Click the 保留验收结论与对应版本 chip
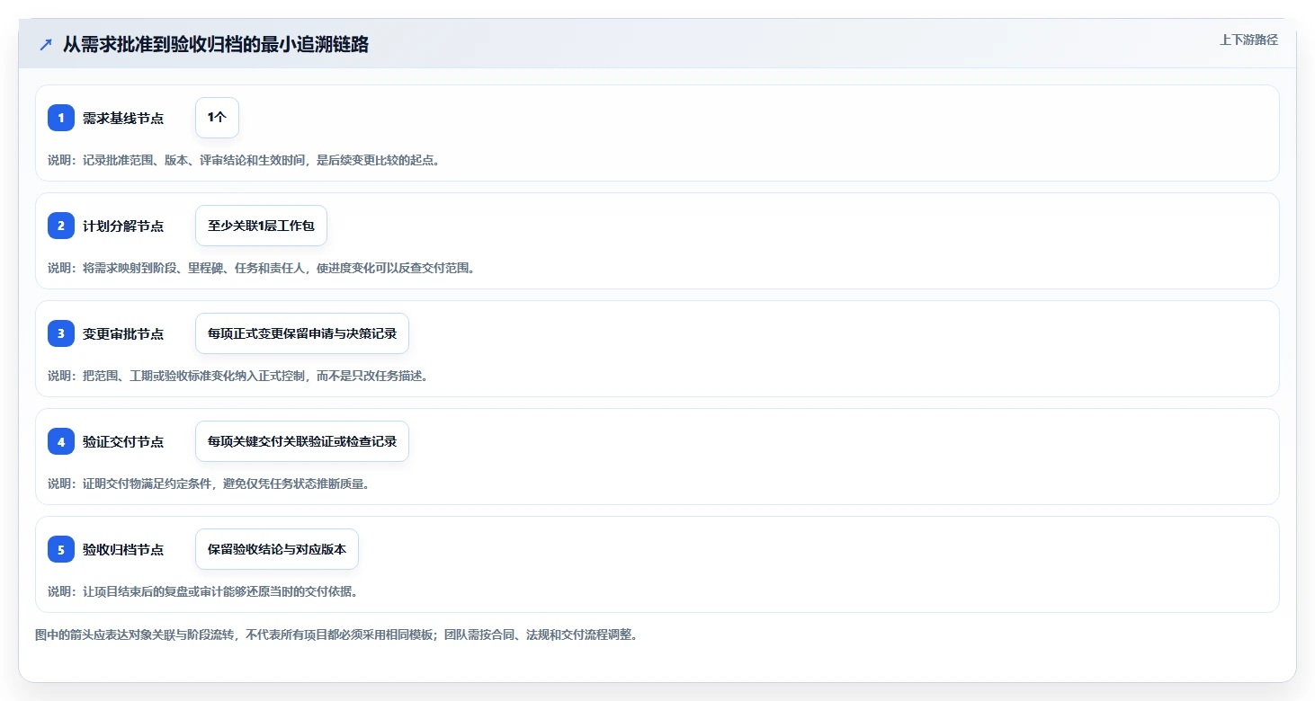1315x701 pixels. coord(277,549)
